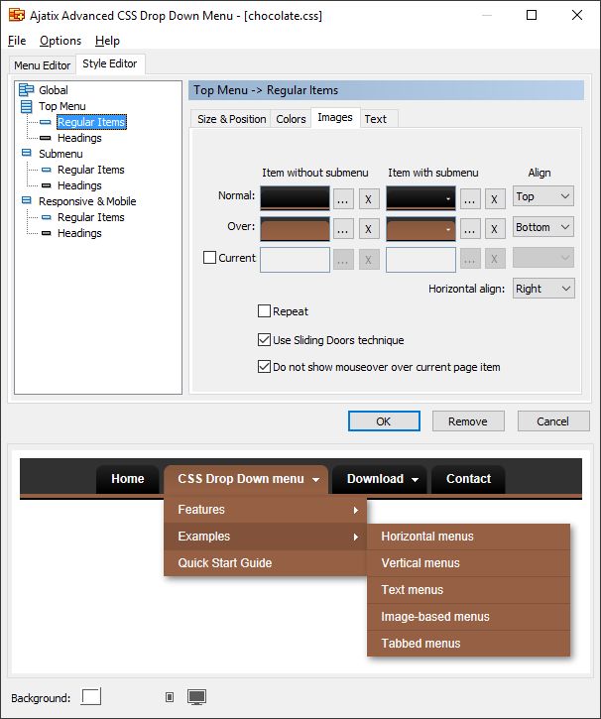
Task: Clear Over image for item with submenu
Action: (495, 229)
